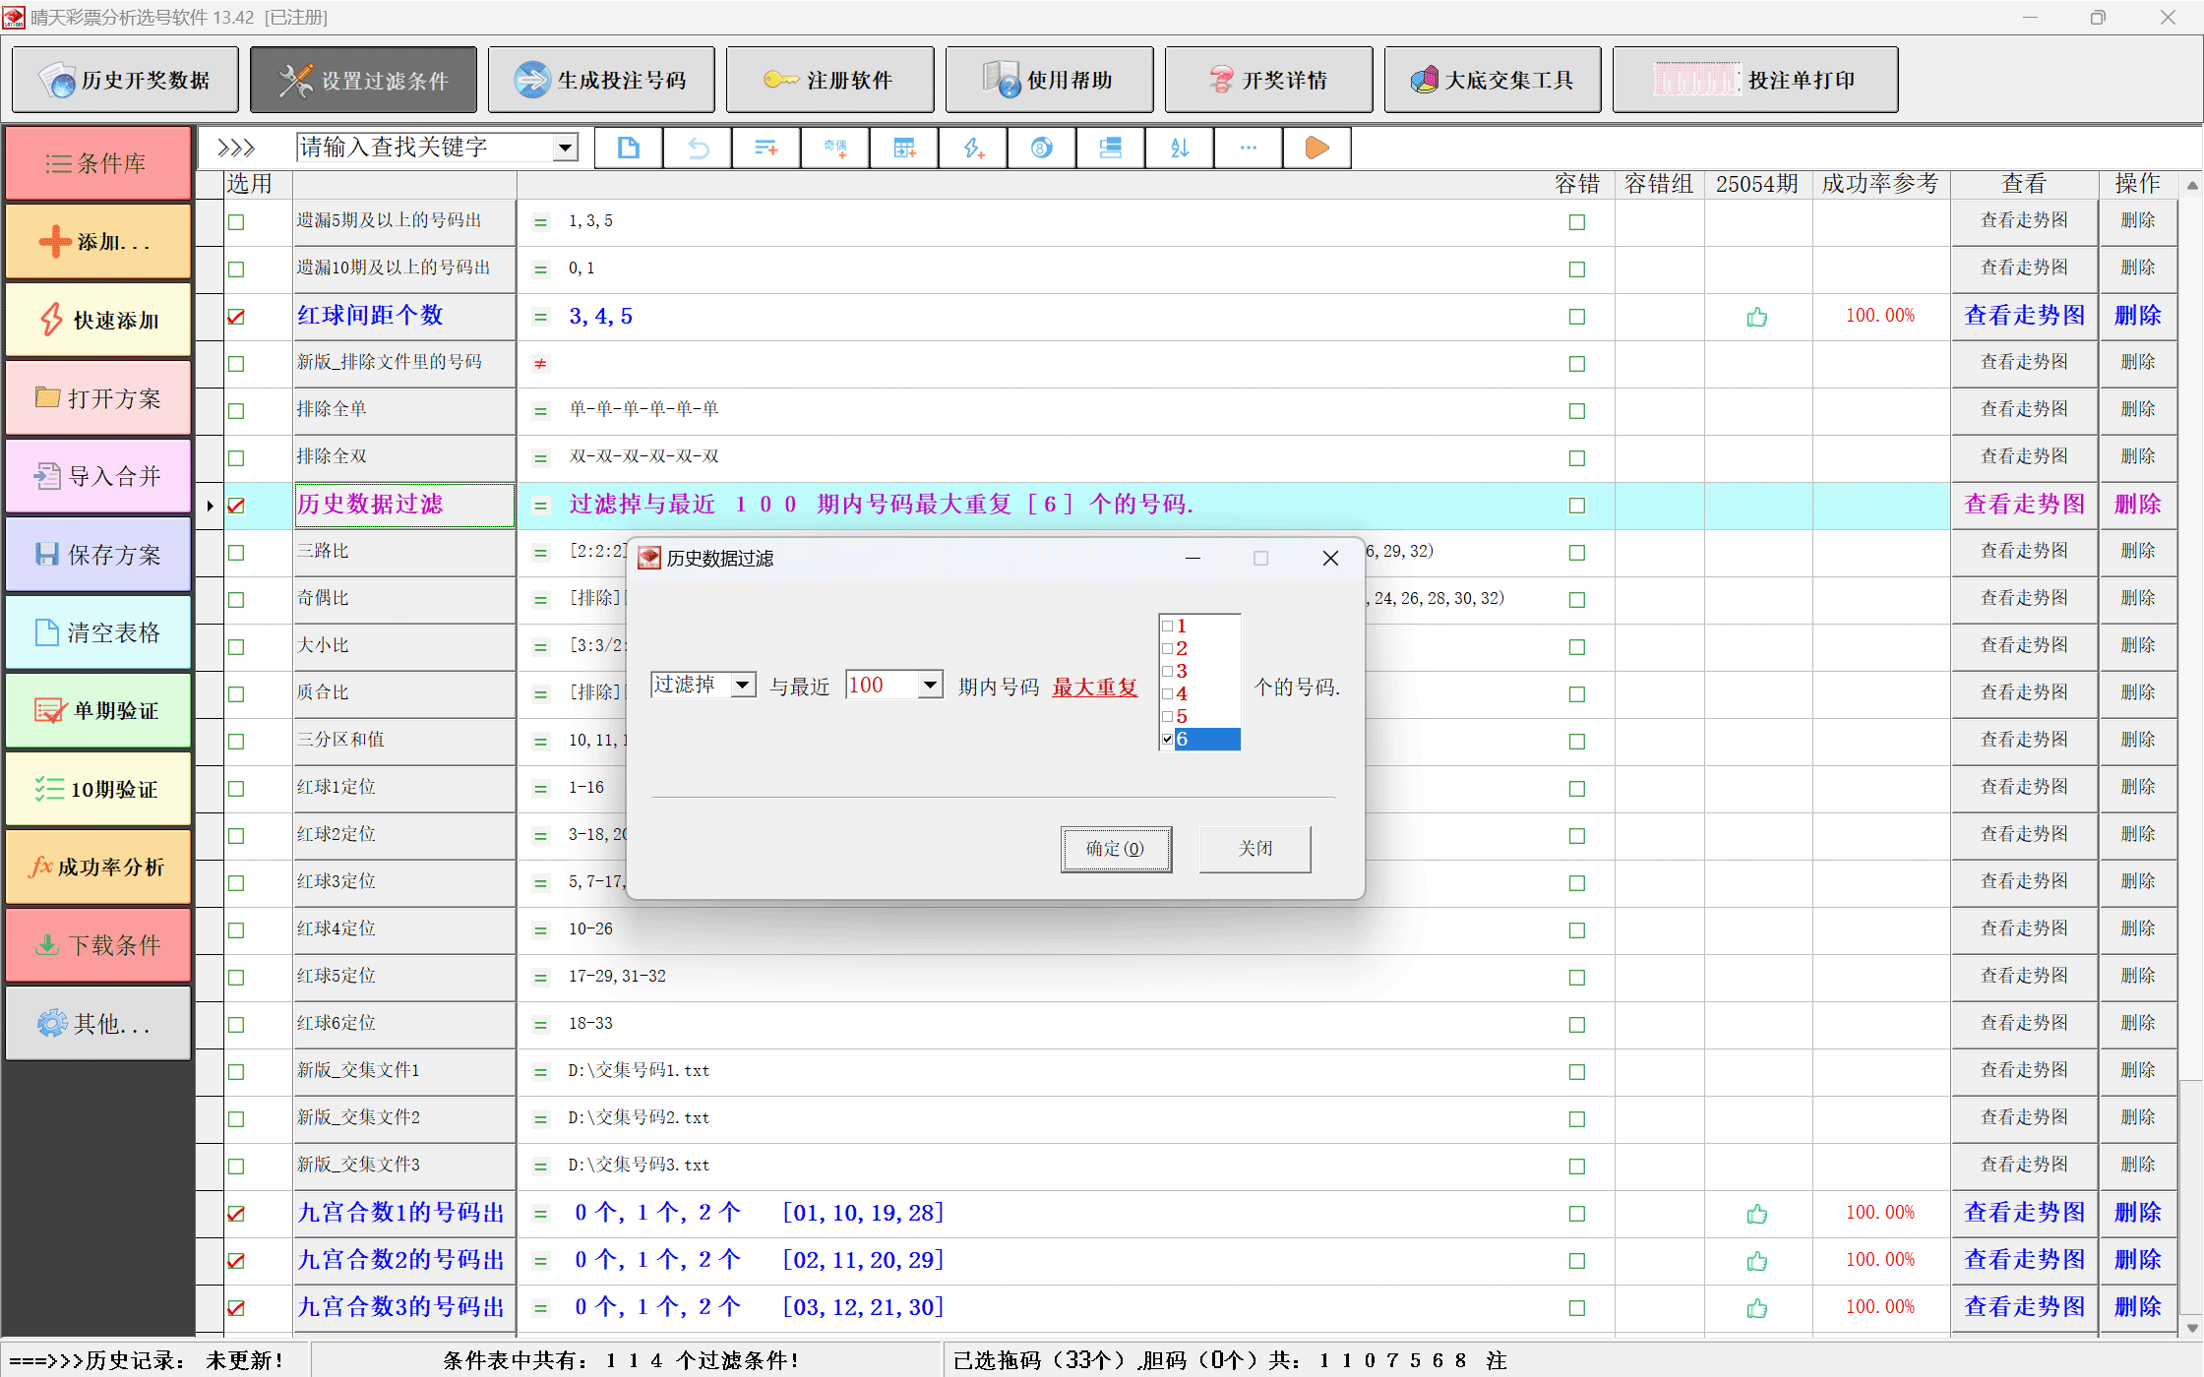This screenshot has width=2204, height=1377.
Task: Click the undo arrow toolbar icon
Action: 698,149
